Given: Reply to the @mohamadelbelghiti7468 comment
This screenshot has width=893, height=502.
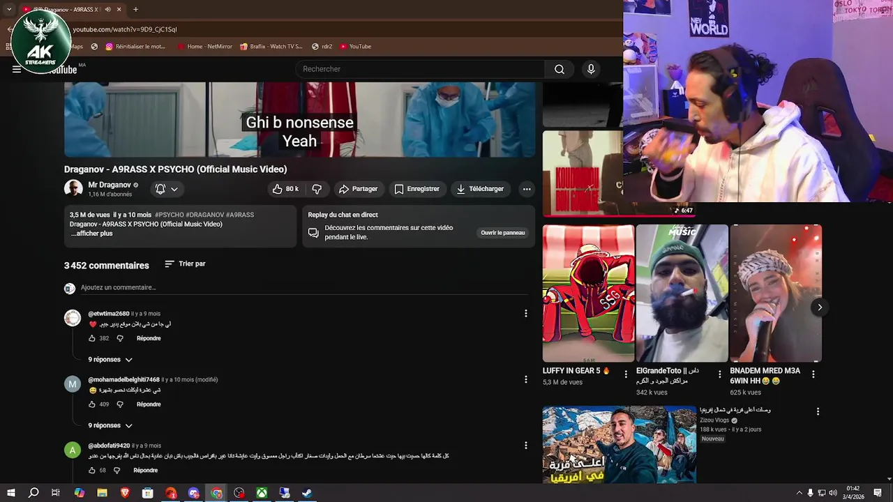Looking at the screenshot, I should pos(149,404).
